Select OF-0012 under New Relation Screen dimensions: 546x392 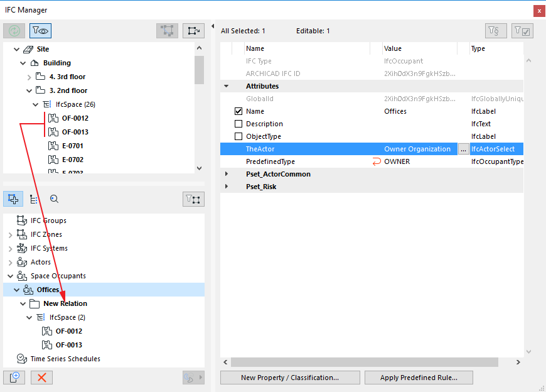coord(69,331)
